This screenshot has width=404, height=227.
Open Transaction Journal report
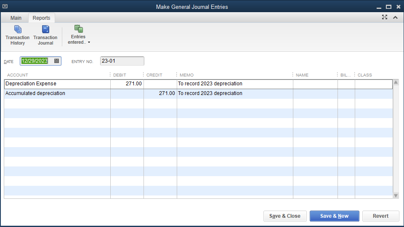coord(45,35)
